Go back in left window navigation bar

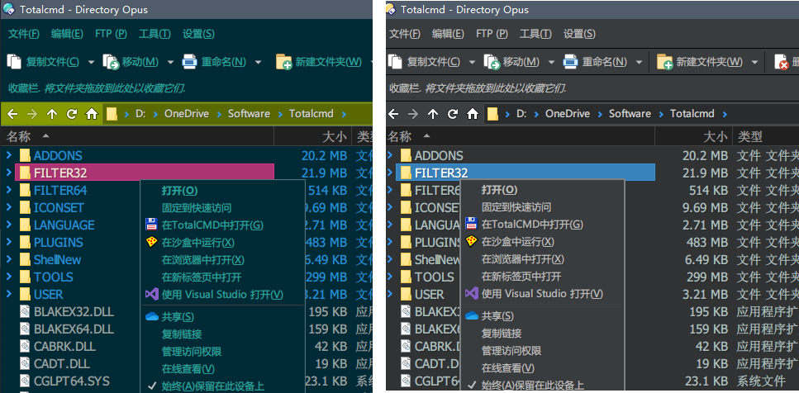(x=12, y=114)
